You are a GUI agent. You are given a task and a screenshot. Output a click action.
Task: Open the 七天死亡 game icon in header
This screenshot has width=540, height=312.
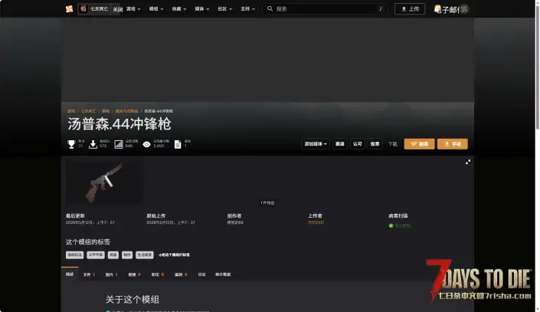click(x=83, y=8)
